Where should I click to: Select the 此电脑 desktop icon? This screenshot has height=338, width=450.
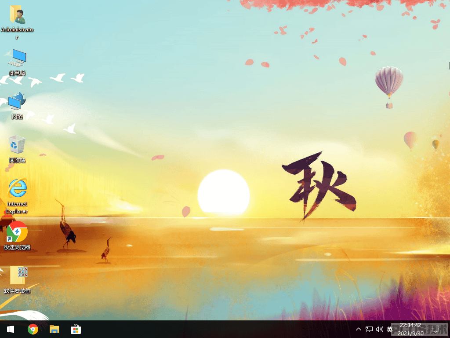click(17, 62)
